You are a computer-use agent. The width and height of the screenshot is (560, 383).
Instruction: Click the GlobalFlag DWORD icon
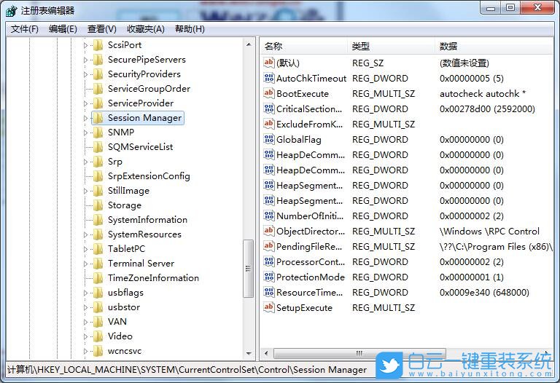268,139
